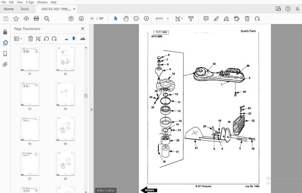Rotate the view with the toolbar rotate icon
302x193 pixels.
tap(257, 19)
